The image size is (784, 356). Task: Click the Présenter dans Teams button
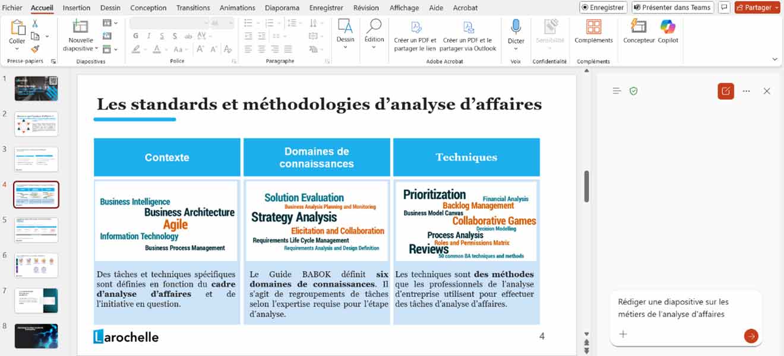672,8
